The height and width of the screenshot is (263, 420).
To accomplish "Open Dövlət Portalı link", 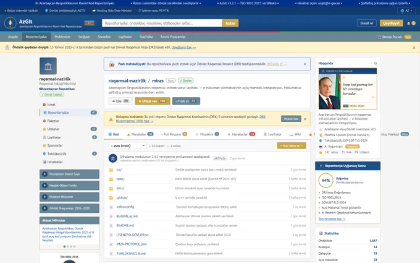I will click(x=394, y=37).
